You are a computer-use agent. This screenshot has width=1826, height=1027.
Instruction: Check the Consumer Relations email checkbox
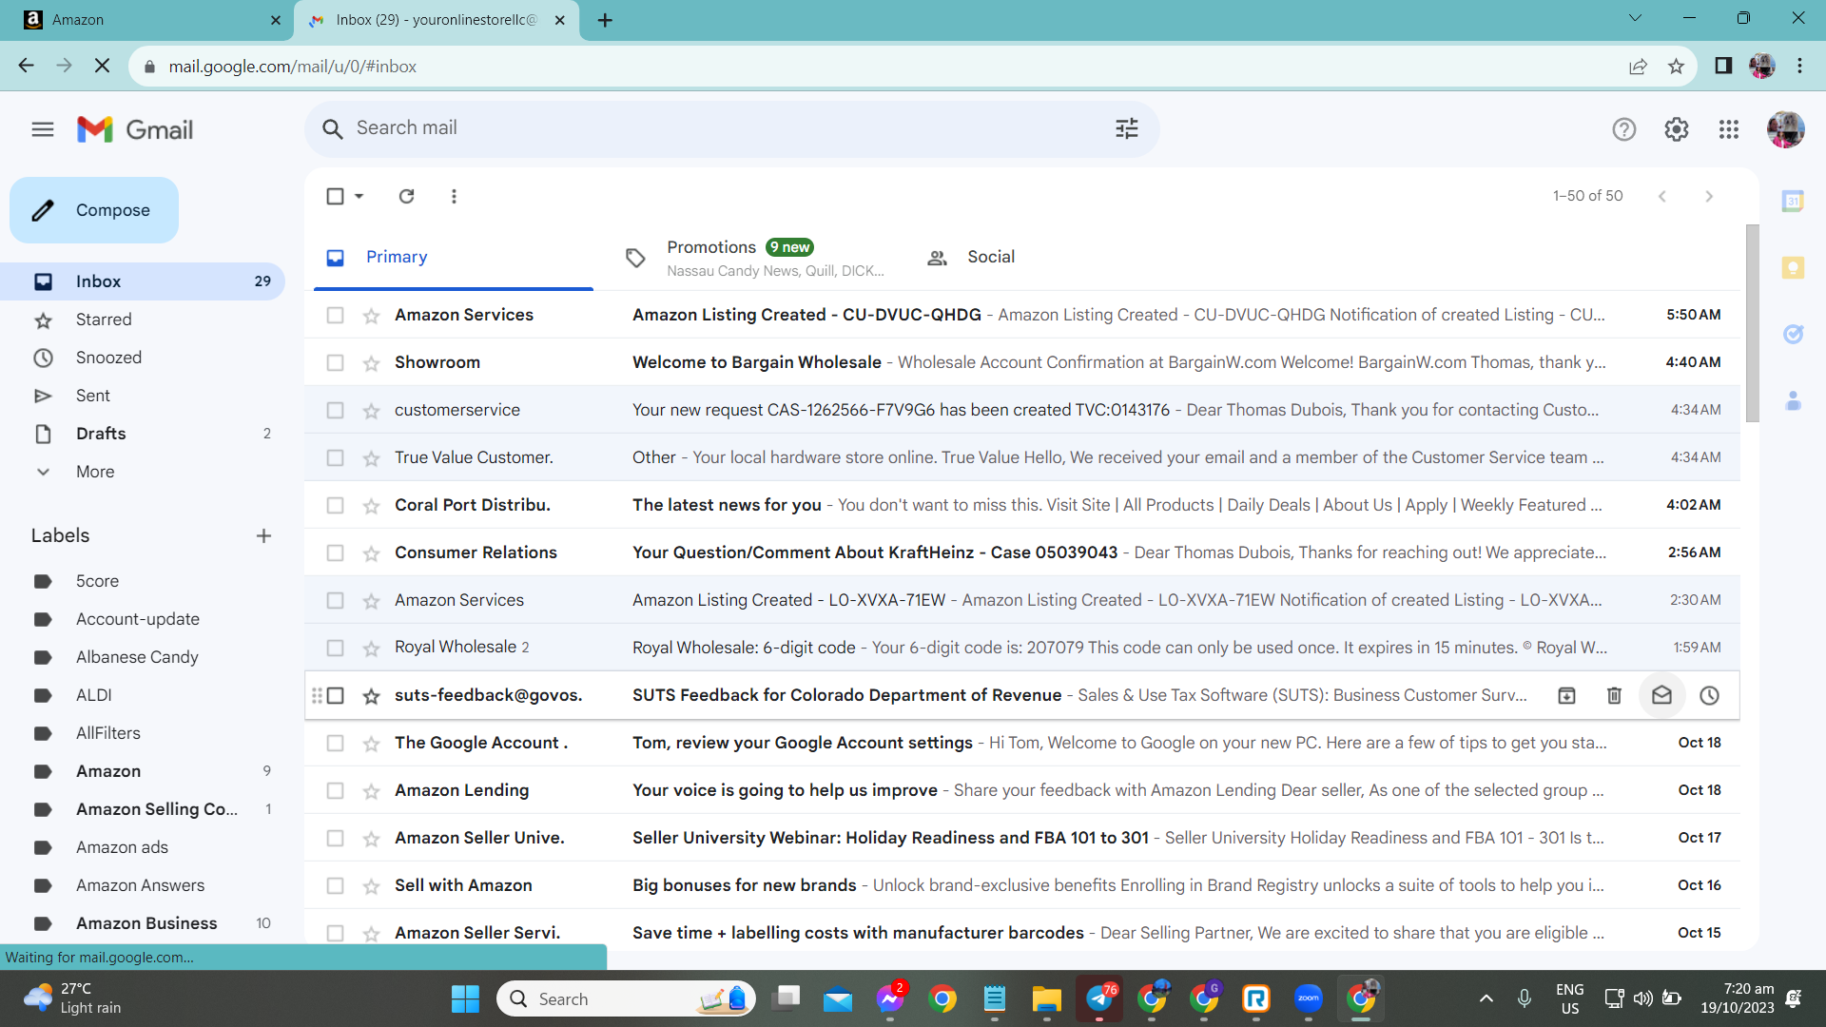tap(335, 552)
